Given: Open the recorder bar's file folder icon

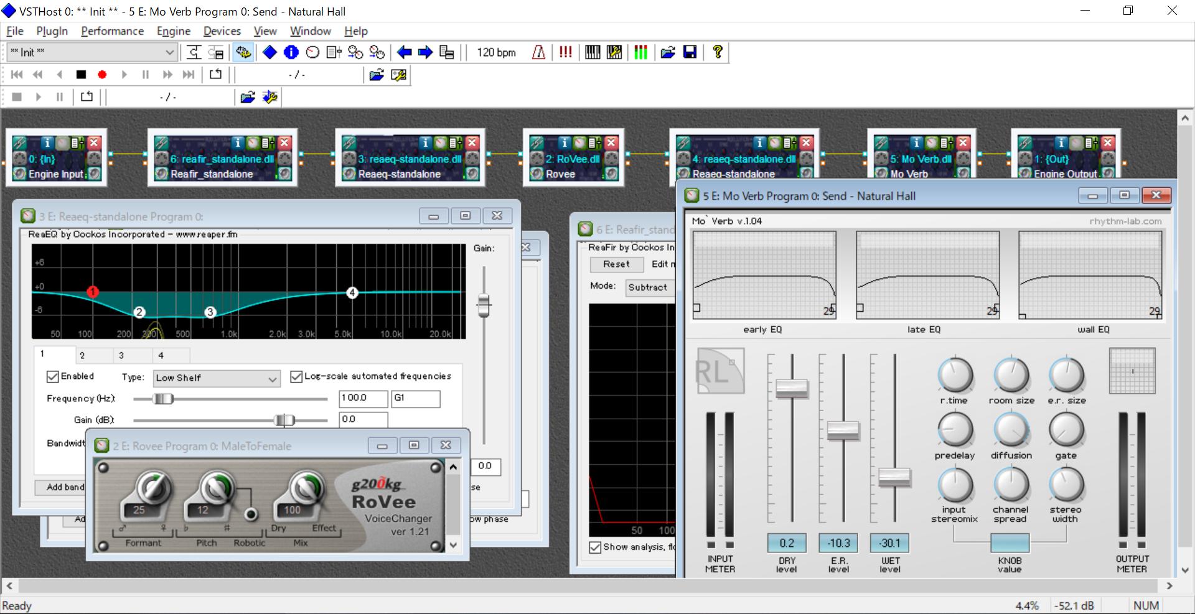Looking at the screenshot, I should coord(248,97).
